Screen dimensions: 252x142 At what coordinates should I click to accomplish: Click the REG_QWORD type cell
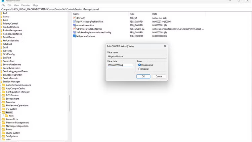coord(136,36)
